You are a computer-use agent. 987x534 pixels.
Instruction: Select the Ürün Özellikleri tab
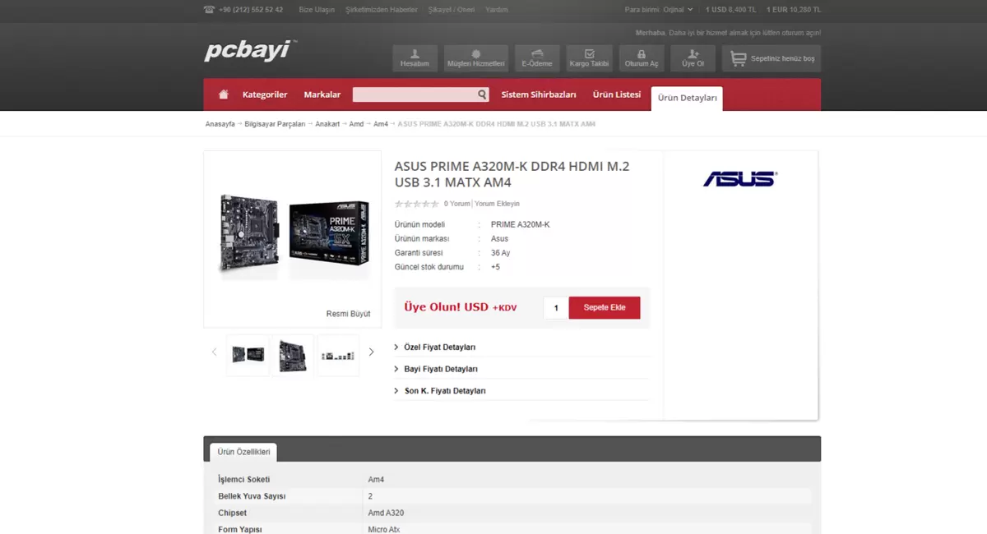pos(243,452)
